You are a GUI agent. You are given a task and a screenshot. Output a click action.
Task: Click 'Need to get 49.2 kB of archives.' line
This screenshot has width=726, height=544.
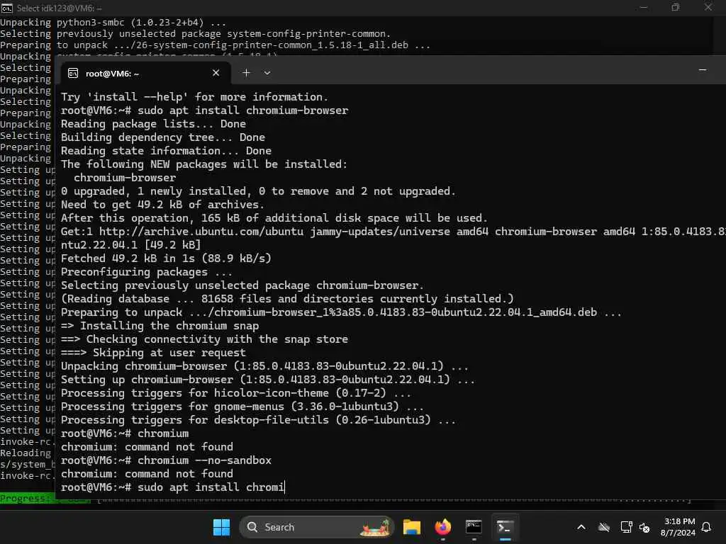click(162, 205)
